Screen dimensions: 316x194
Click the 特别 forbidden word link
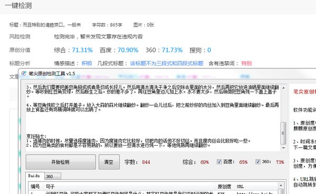pyautogui.click(x=246, y=64)
